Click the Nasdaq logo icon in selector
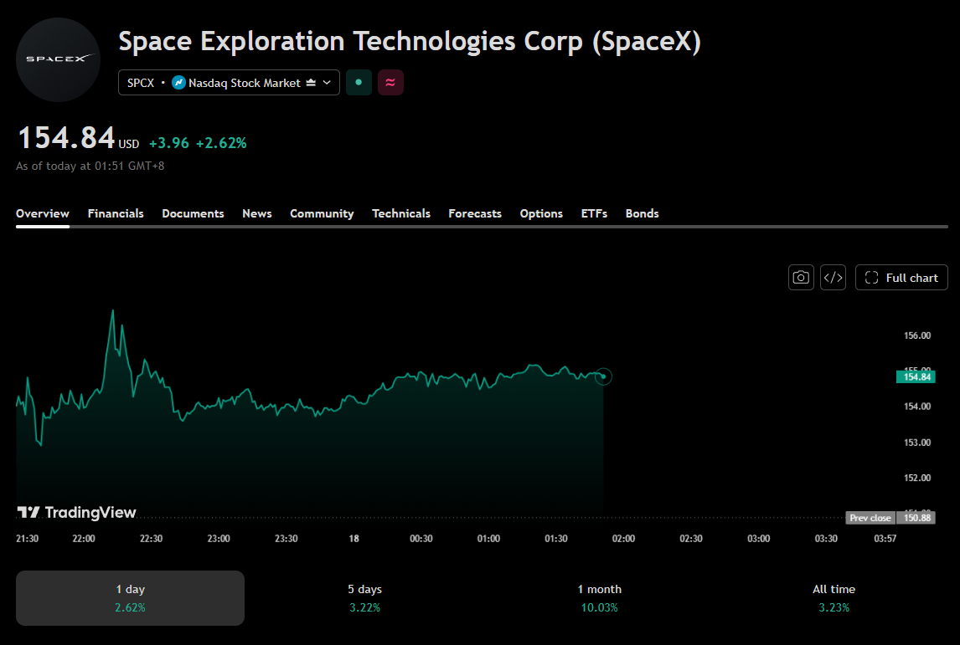This screenshot has width=960, height=645. tap(178, 83)
